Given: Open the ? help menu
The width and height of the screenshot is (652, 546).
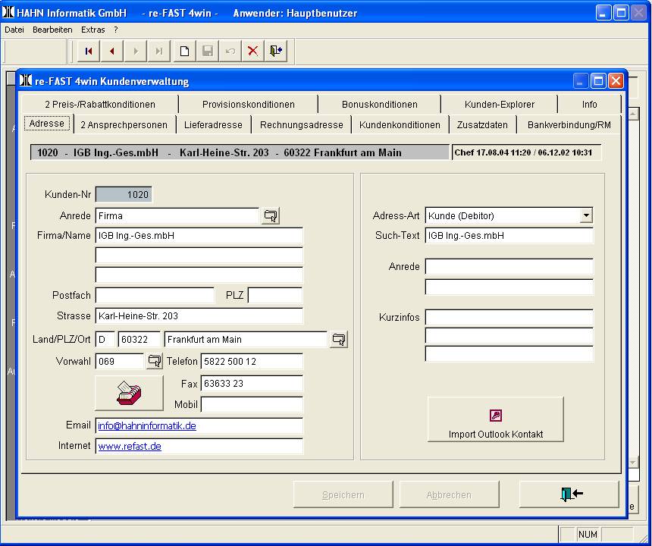Looking at the screenshot, I should [x=115, y=30].
